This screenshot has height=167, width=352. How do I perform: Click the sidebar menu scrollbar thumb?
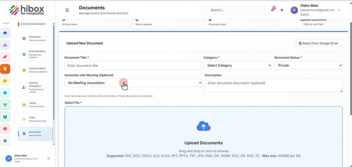click(53, 72)
